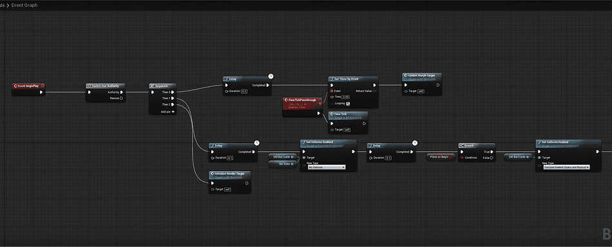Click Completed pin of Delay wired to Then 0

(267, 85)
